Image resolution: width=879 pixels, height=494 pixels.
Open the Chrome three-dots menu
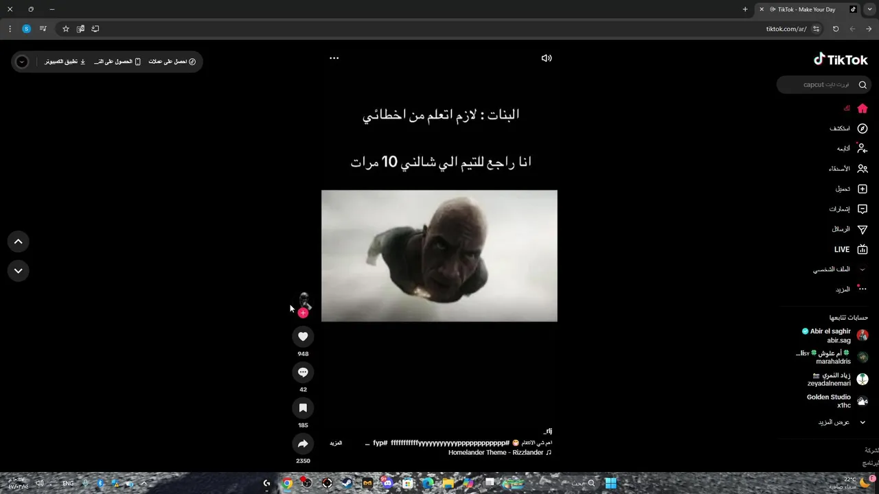point(10,29)
